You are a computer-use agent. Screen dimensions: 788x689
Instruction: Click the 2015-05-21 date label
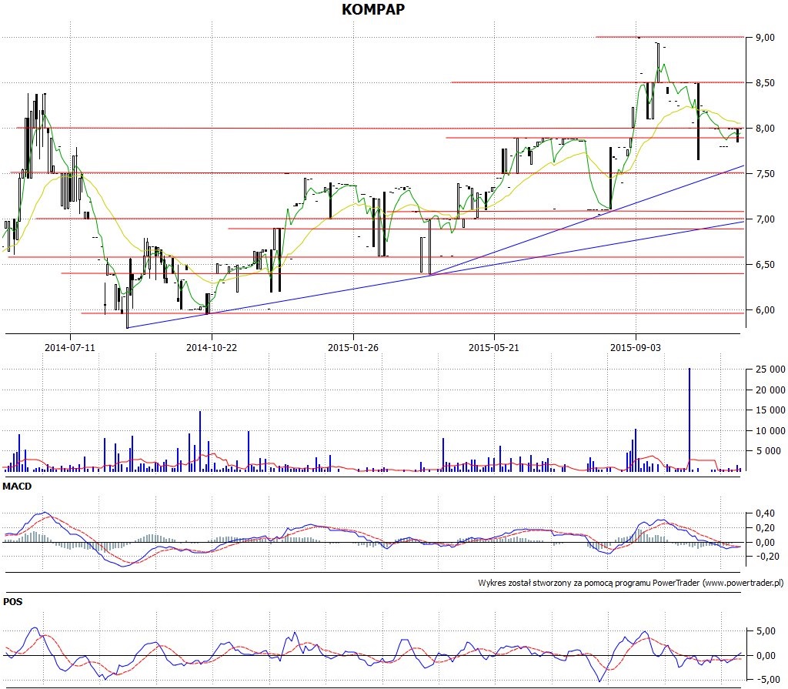pos(494,347)
